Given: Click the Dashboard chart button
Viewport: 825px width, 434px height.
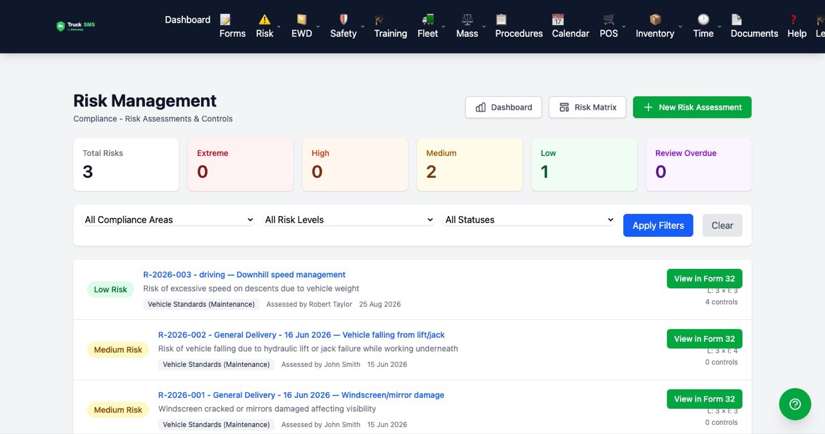Looking at the screenshot, I should 504,107.
